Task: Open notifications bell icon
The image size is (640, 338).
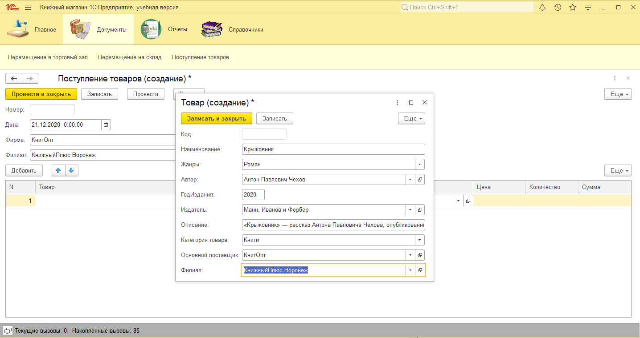Action: [x=542, y=8]
